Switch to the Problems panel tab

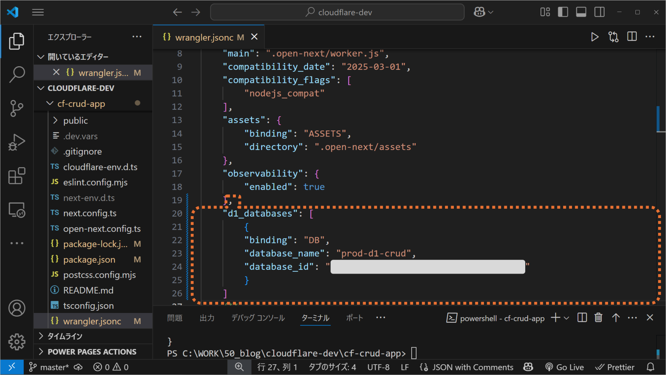coord(175,318)
